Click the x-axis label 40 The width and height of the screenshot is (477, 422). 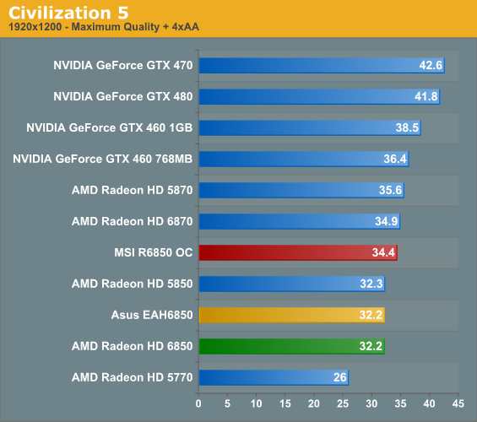tap(429, 403)
